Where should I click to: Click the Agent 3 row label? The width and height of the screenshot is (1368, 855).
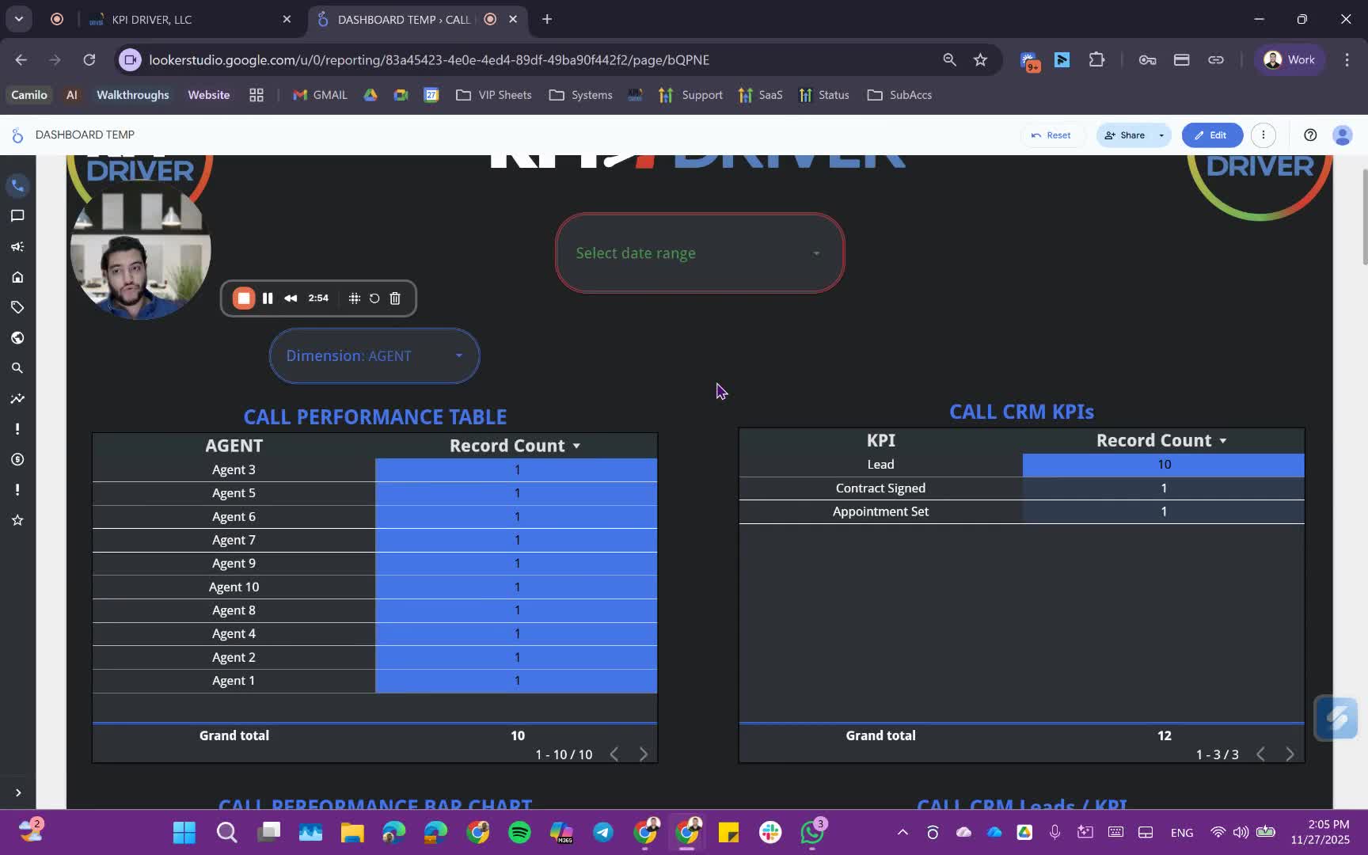click(x=234, y=470)
